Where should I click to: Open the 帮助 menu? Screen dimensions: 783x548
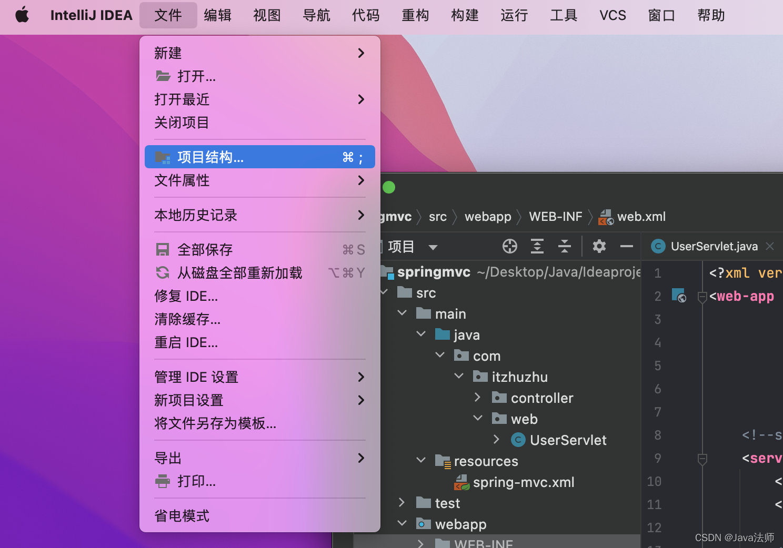tap(711, 15)
